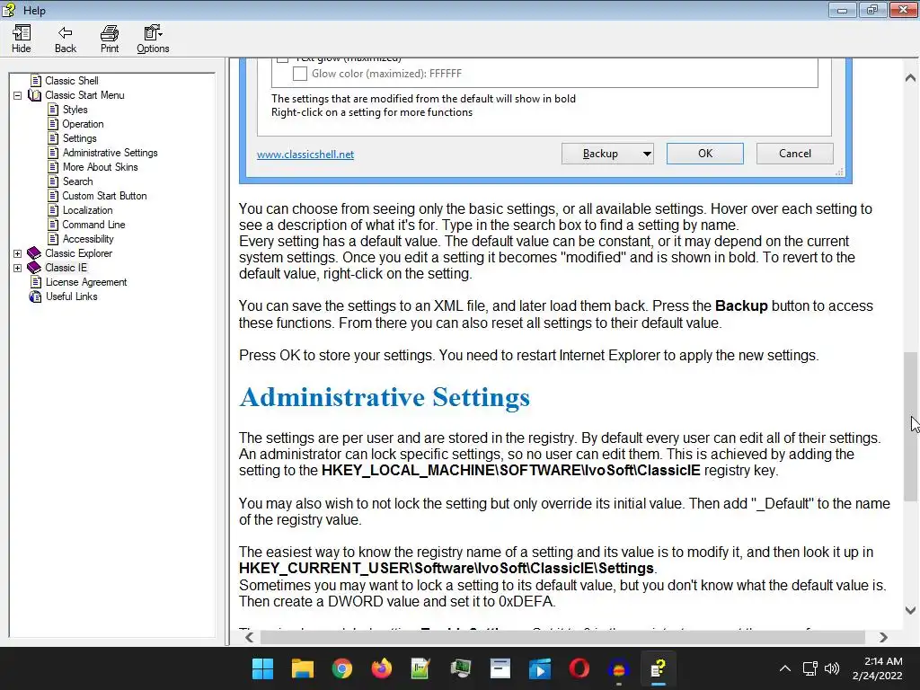Image resolution: width=920 pixels, height=690 pixels.
Task: Click the horizontal scrollbar right arrow
Action: [x=883, y=637]
